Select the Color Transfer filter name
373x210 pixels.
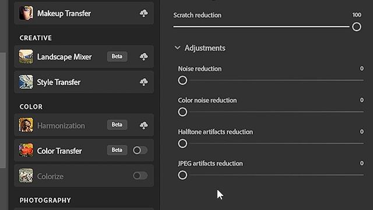click(59, 151)
